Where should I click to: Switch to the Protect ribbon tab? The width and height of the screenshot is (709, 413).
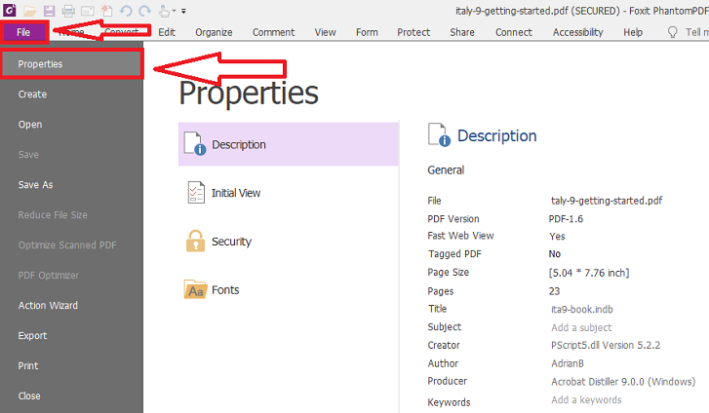point(414,32)
